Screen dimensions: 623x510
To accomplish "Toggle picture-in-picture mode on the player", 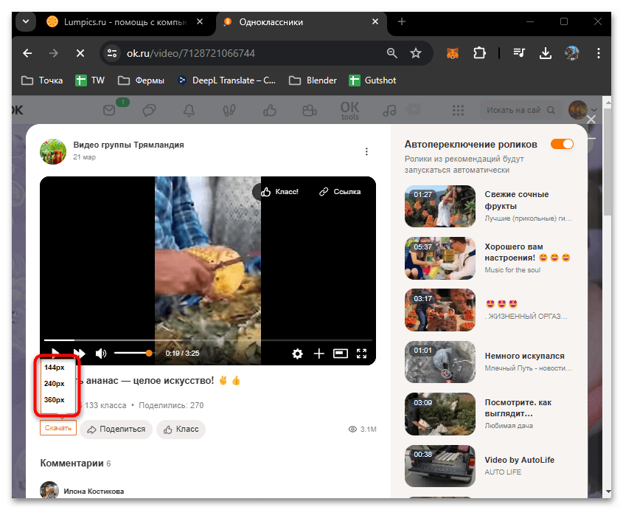I will pyautogui.click(x=340, y=354).
